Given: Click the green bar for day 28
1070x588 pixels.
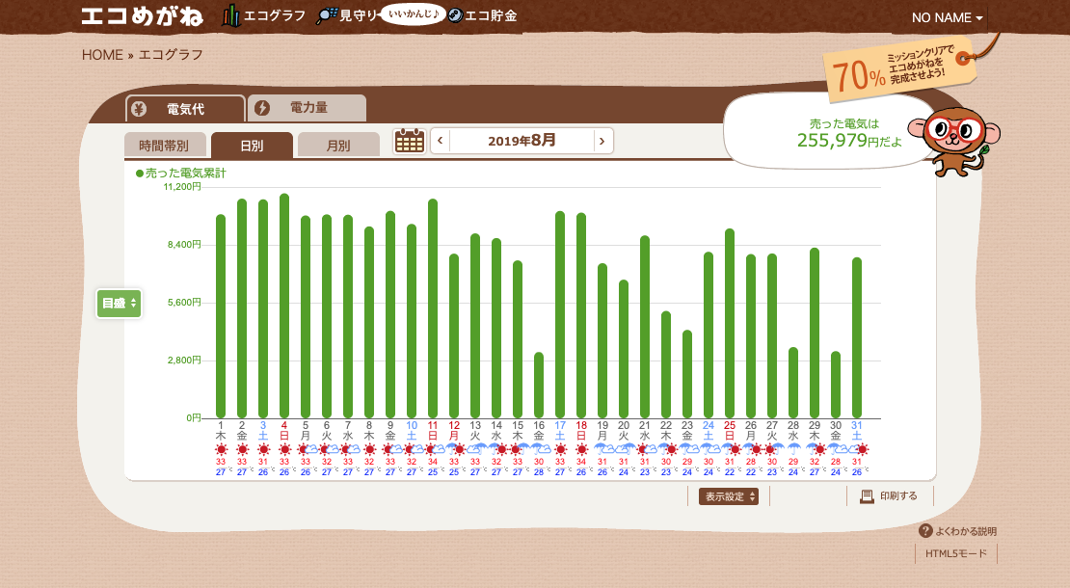Looking at the screenshot, I should coord(793,383).
